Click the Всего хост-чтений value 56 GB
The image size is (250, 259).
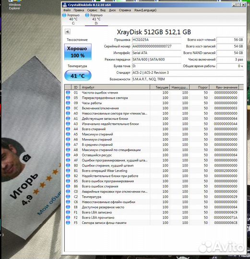(x=230, y=40)
